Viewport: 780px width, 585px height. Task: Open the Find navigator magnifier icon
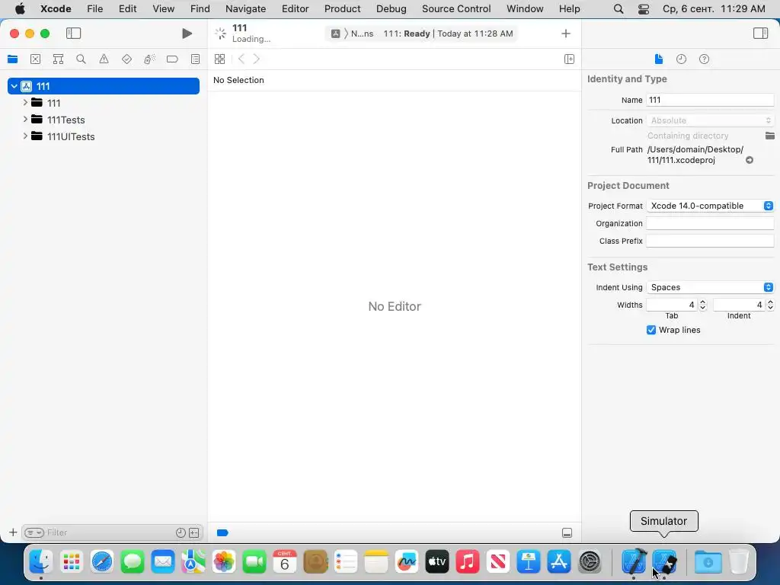[81, 59]
